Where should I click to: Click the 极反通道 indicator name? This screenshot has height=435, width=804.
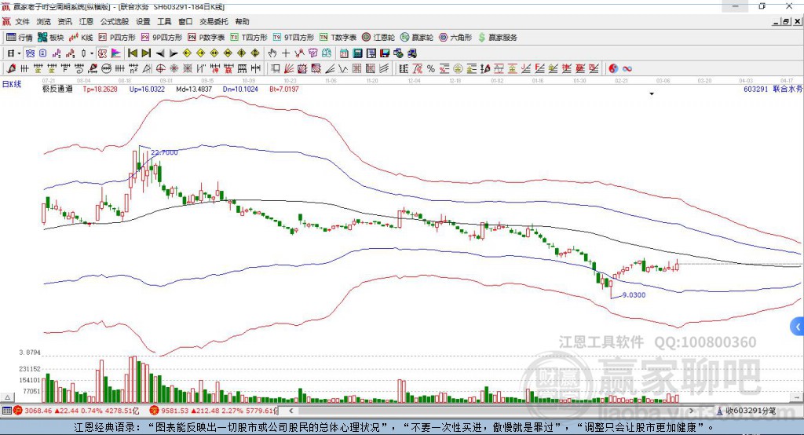57,89
